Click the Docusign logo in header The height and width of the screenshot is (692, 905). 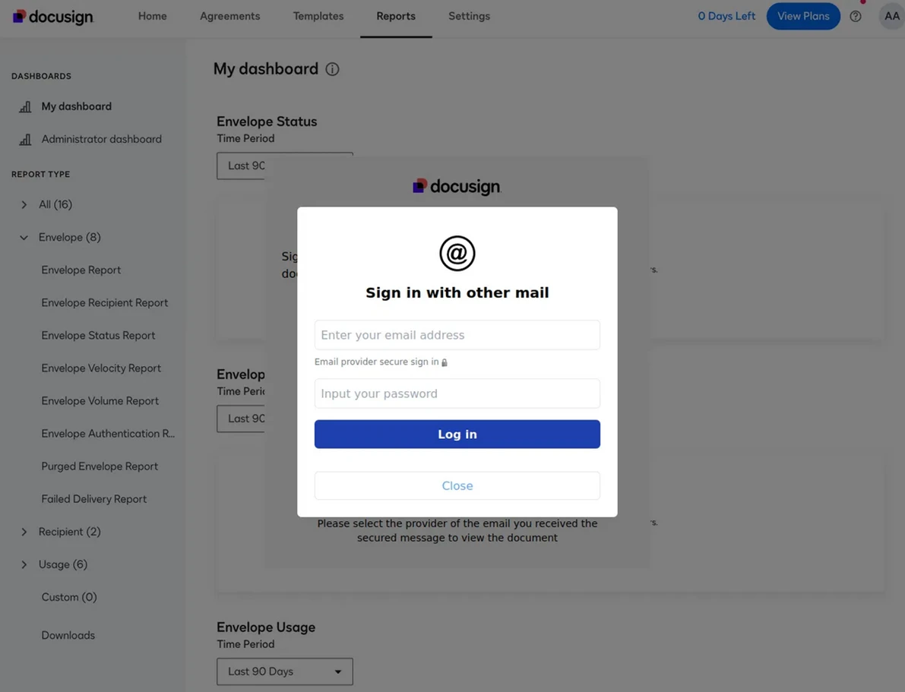pyautogui.click(x=52, y=16)
